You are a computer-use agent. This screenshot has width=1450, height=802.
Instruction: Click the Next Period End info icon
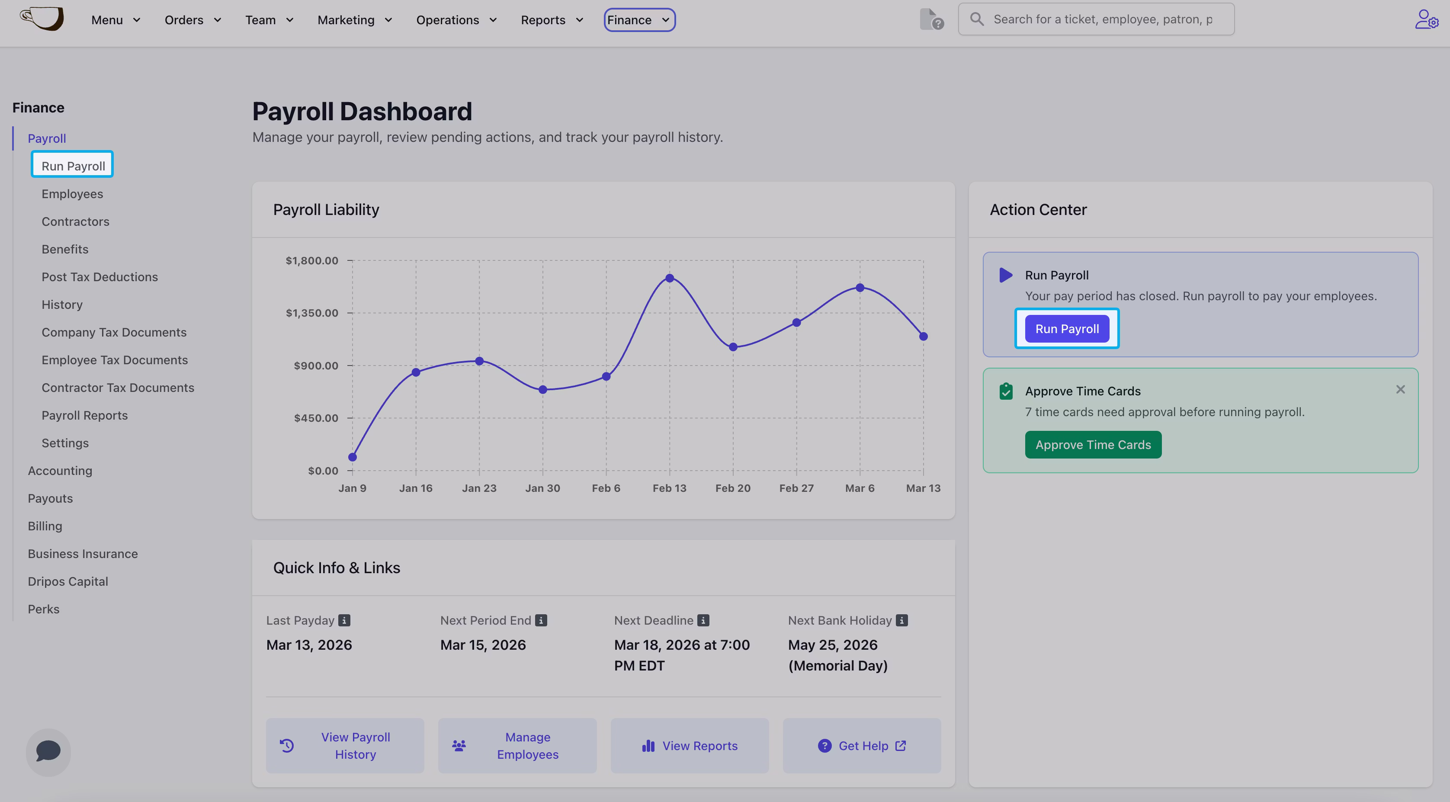coord(541,620)
